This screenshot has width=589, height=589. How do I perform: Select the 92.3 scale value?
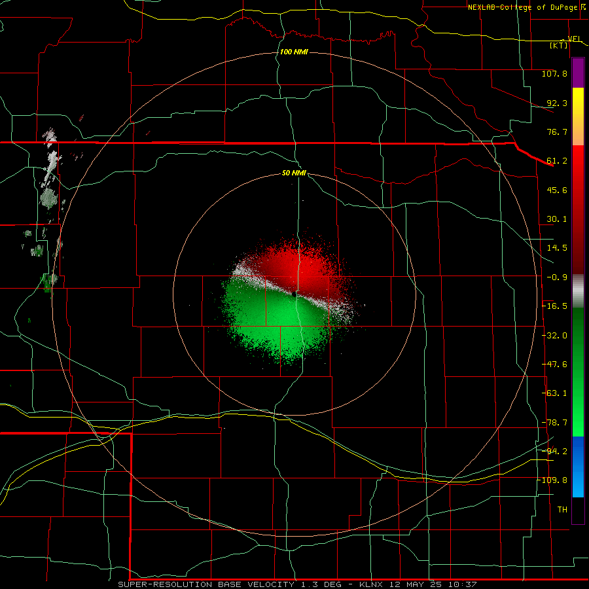[557, 103]
